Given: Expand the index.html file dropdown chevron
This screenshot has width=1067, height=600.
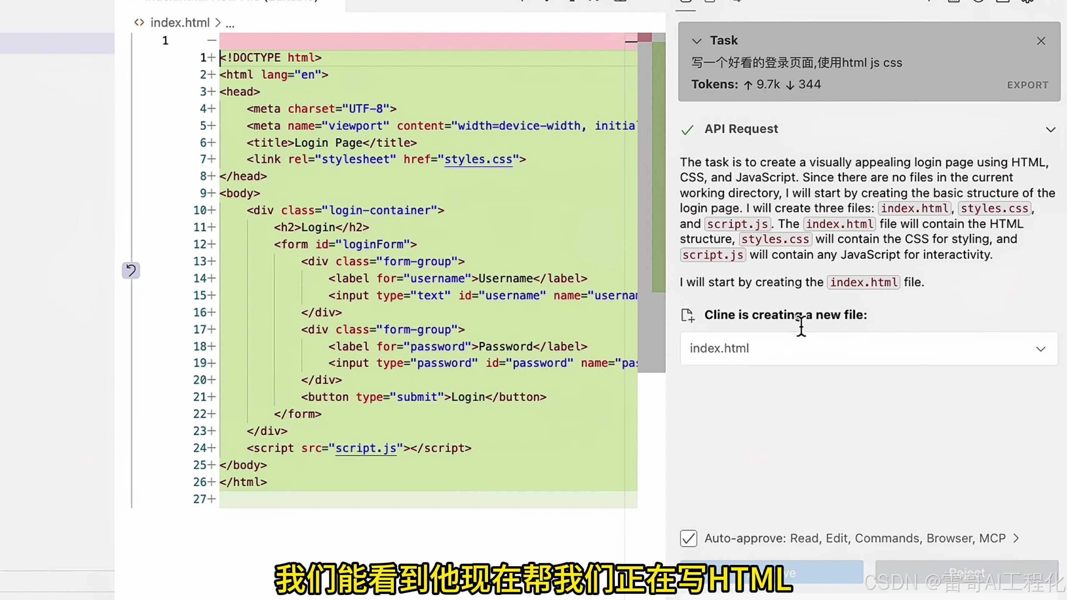Looking at the screenshot, I should coord(1041,349).
